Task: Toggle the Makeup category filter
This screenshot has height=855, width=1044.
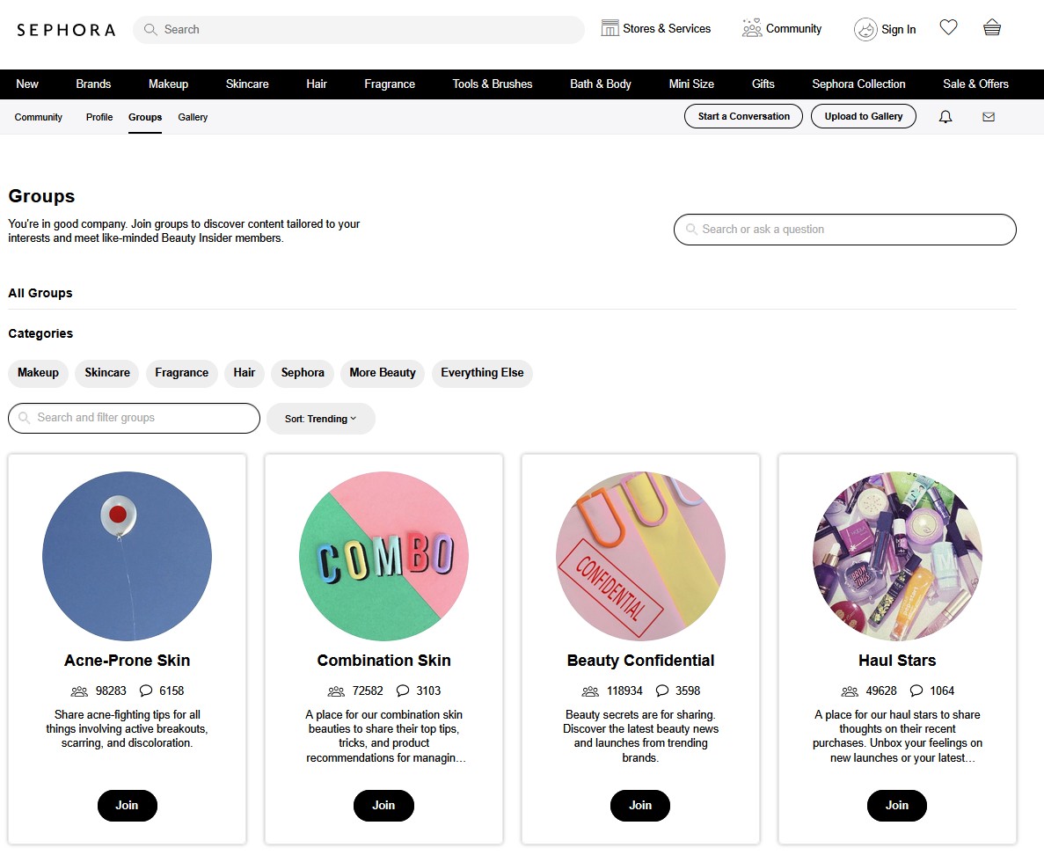Action: [x=38, y=373]
